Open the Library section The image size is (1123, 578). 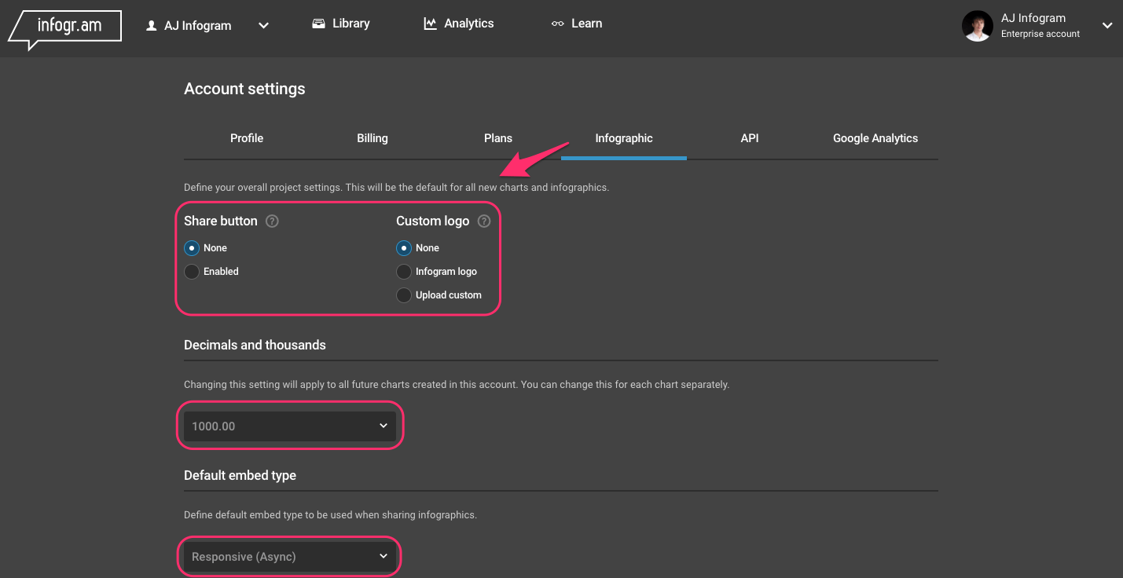[x=340, y=23]
